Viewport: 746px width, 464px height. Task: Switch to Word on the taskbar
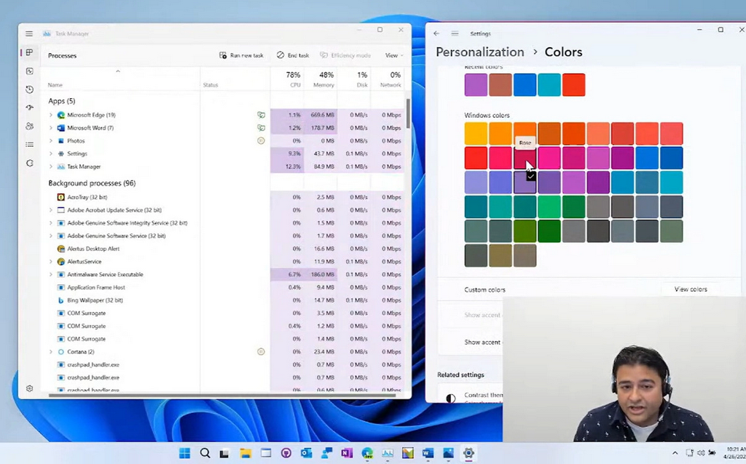428,453
